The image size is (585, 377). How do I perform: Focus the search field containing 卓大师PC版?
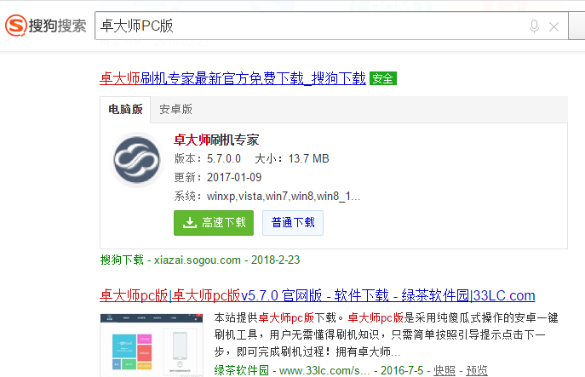click(307, 26)
